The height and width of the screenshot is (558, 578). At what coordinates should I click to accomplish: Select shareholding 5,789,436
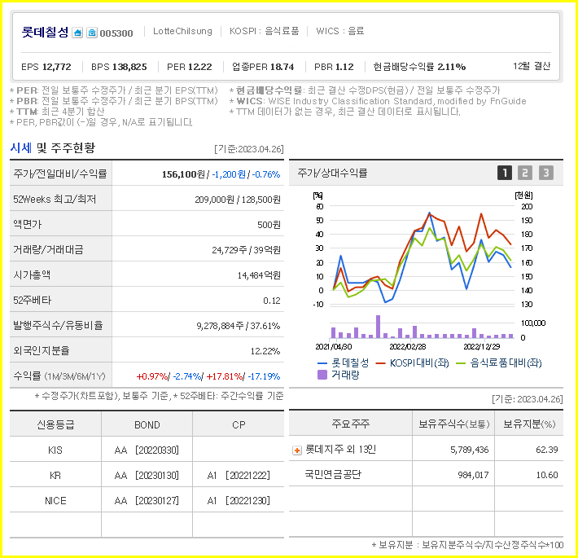point(469,450)
